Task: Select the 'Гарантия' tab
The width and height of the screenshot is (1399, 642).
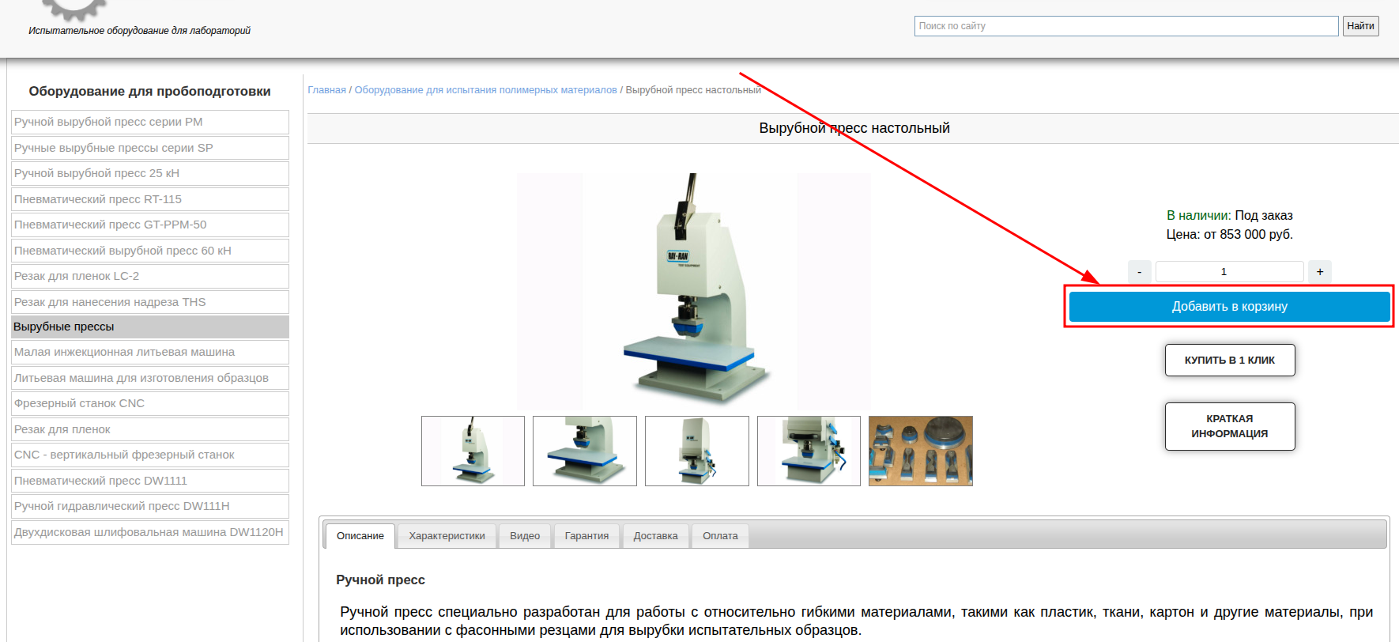Action: (586, 536)
